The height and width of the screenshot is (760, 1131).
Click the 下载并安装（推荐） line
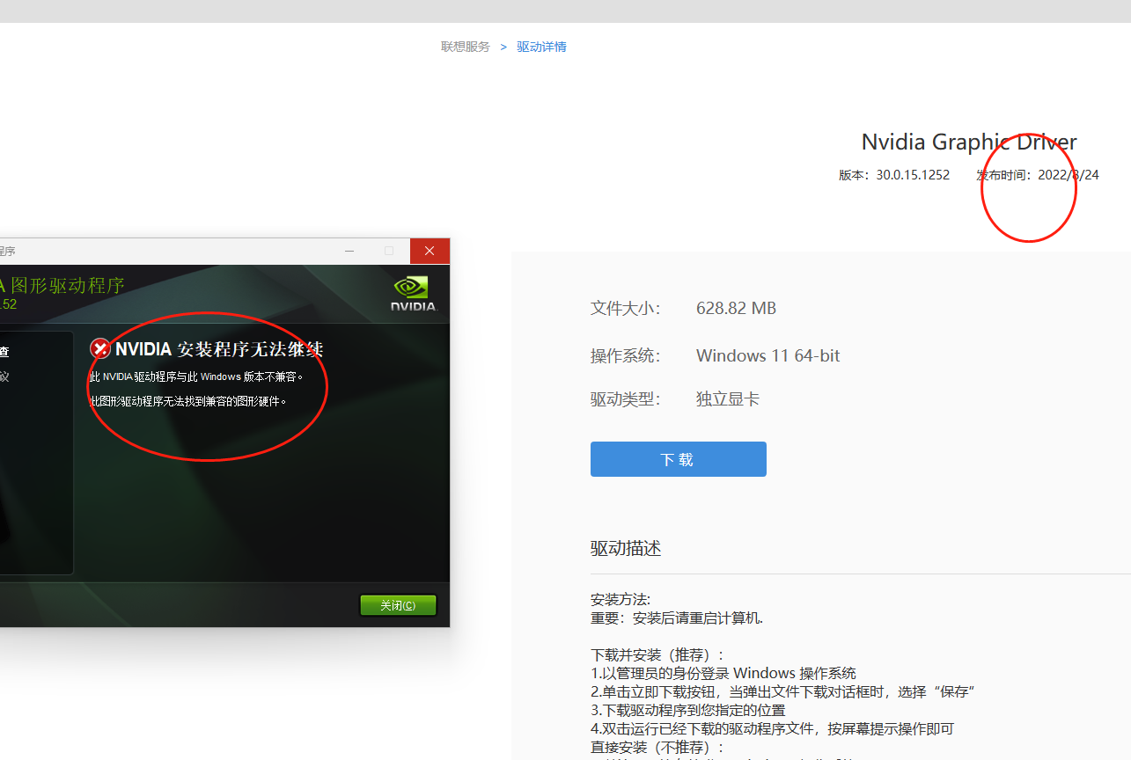(658, 655)
